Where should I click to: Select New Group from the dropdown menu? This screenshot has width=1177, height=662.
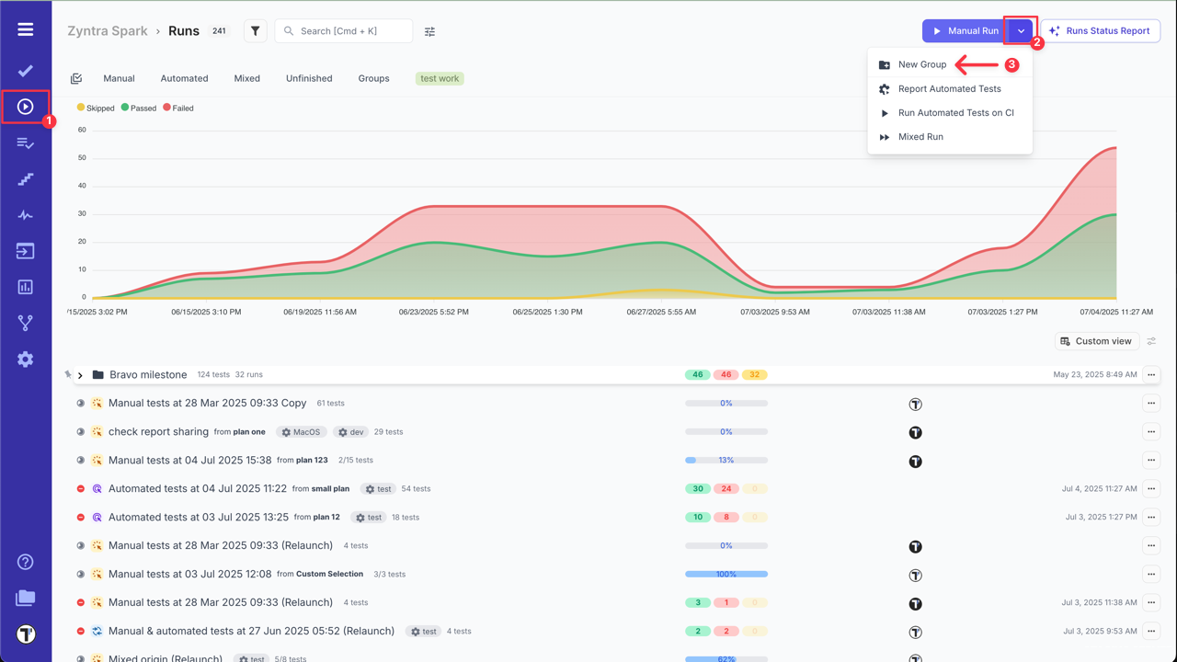[921, 65]
